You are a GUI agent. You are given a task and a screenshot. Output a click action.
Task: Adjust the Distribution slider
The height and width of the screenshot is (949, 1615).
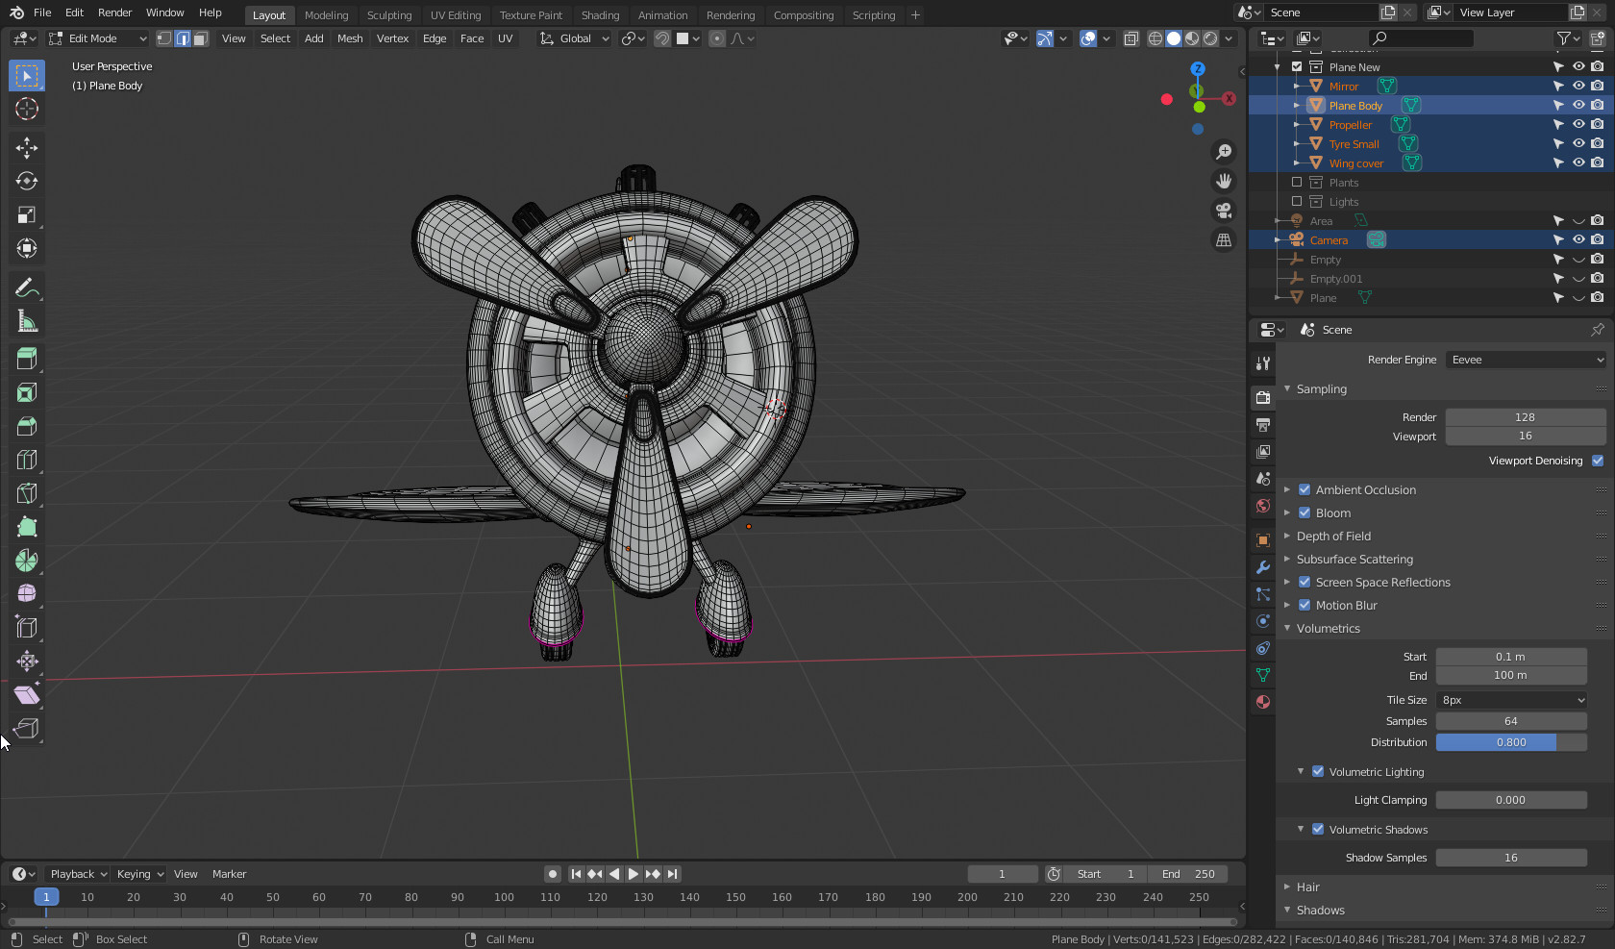tap(1510, 742)
